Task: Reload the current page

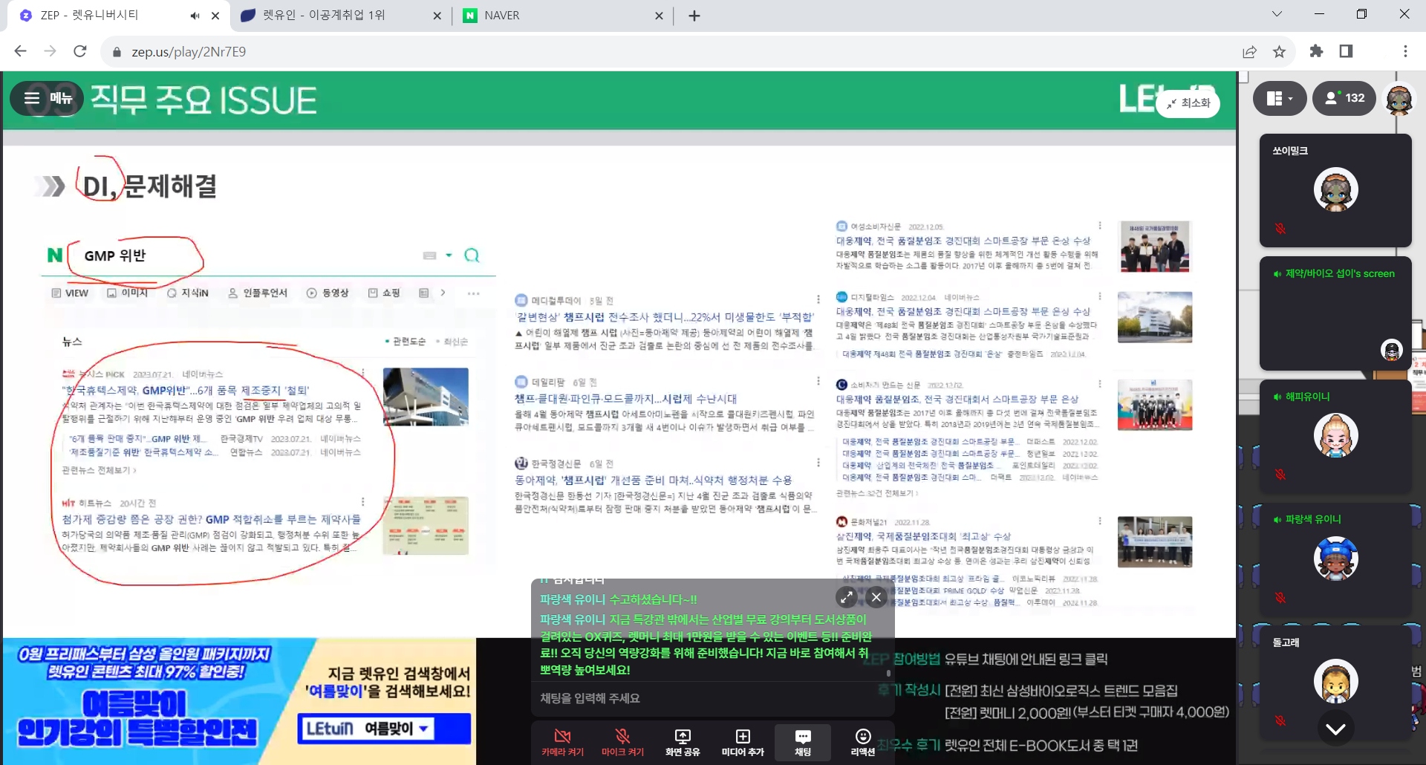Action: tap(80, 51)
